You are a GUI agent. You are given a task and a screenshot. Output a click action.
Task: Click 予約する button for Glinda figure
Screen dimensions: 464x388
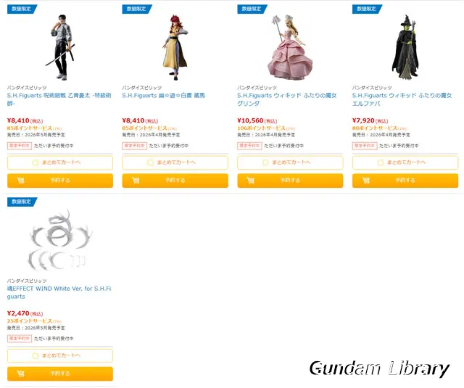[290, 181]
